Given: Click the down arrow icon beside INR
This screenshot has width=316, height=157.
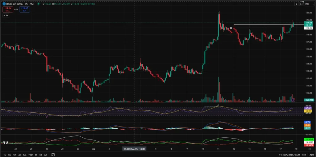Looking at the screenshot, I should pyautogui.click(x=296, y=4).
